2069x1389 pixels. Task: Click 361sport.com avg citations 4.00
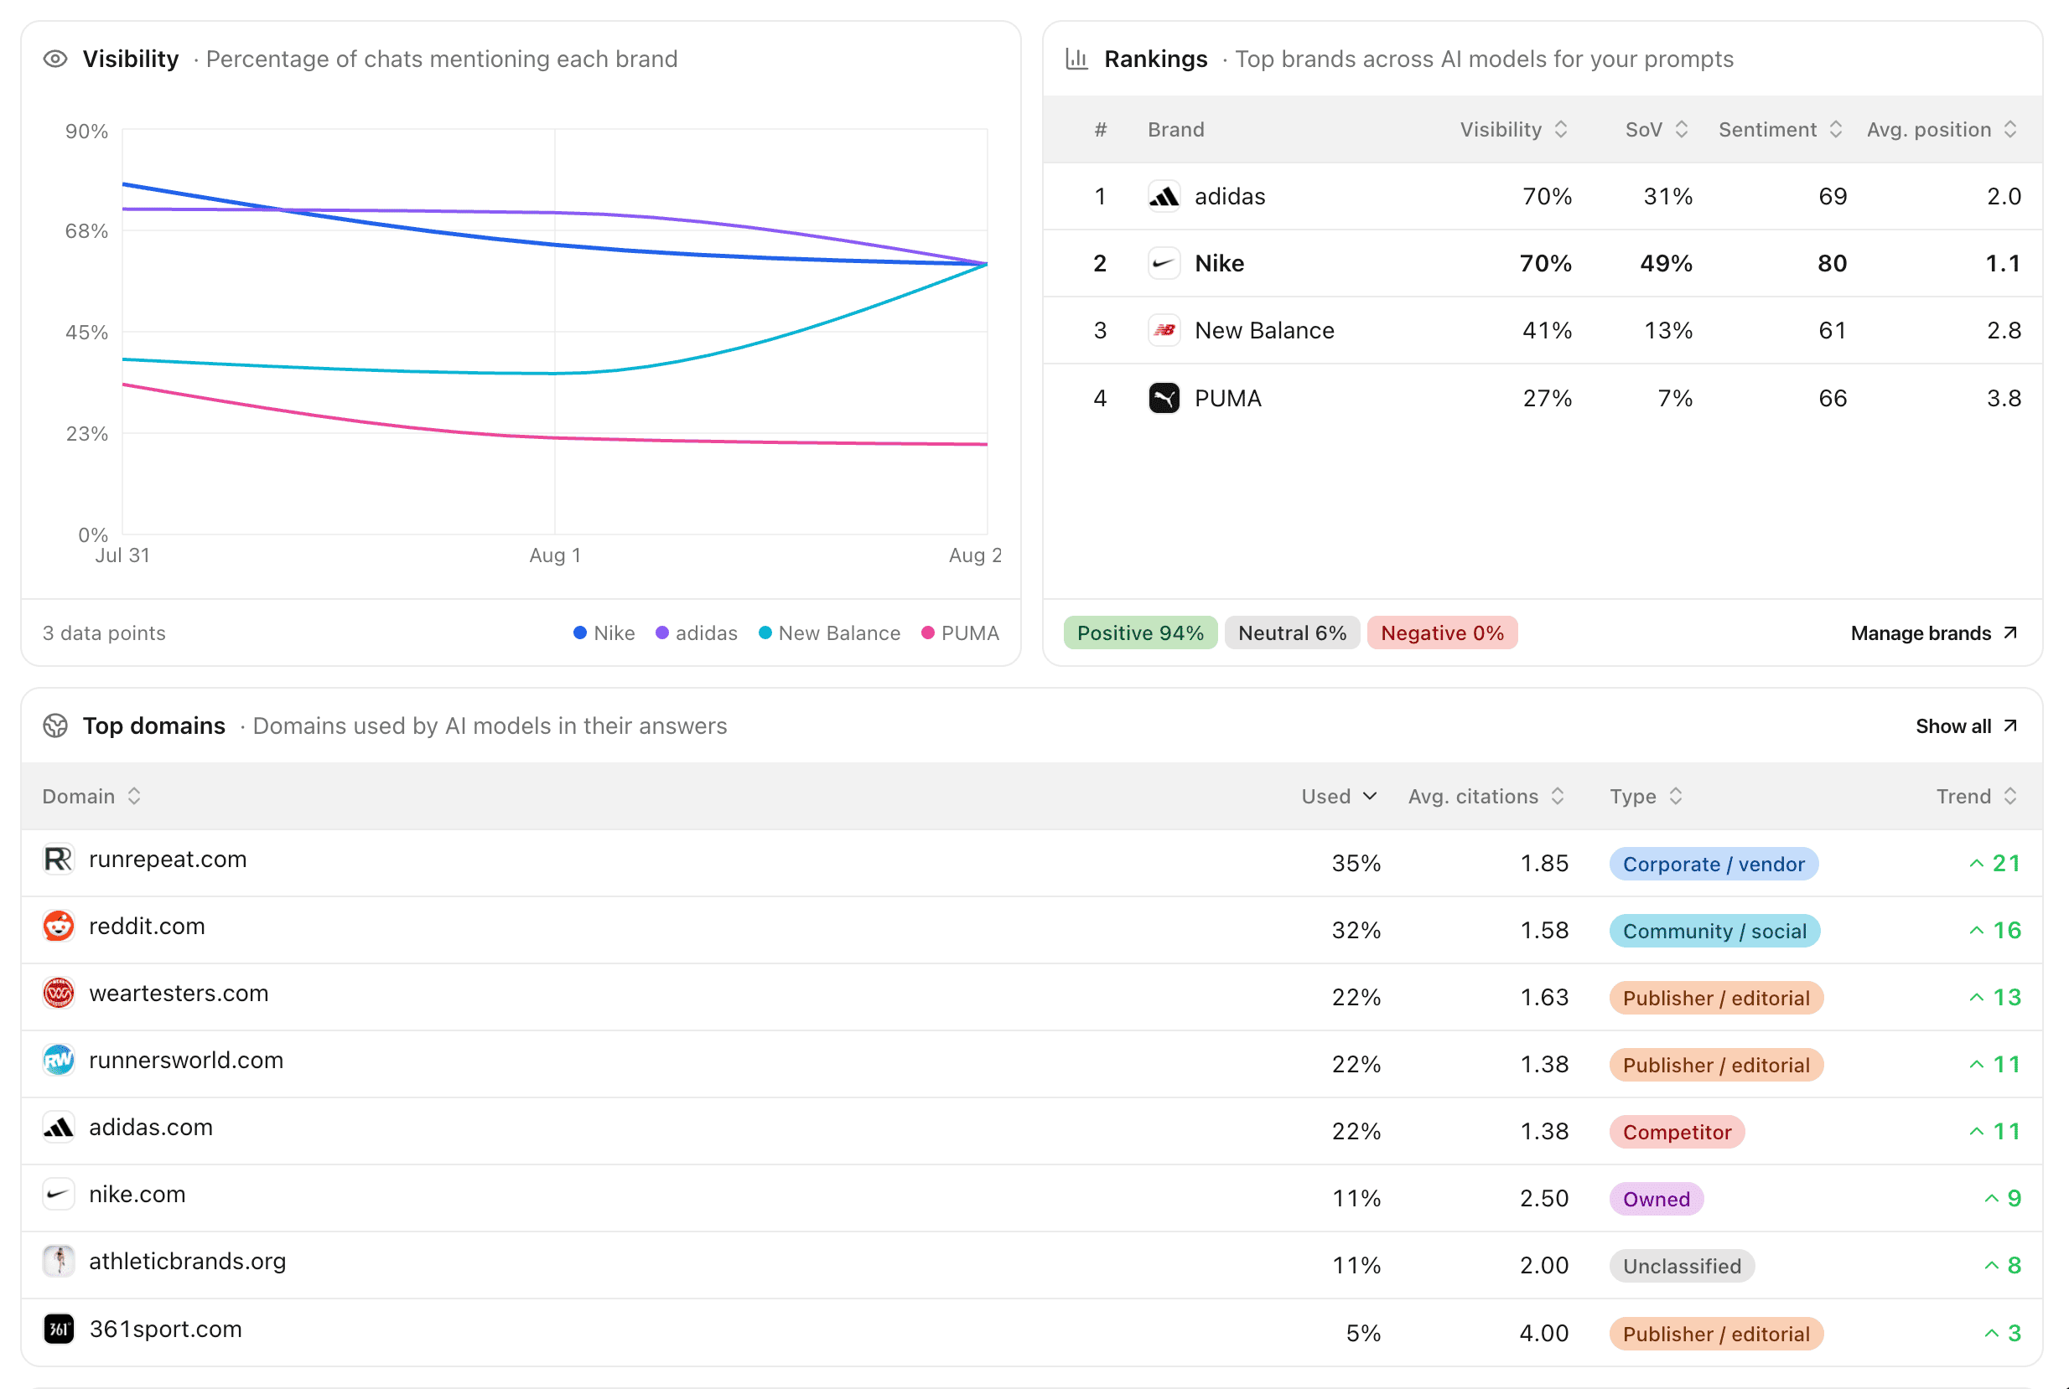tap(1543, 1334)
